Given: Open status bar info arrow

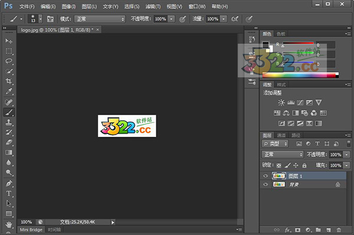Looking at the screenshot, I should tap(113, 223).
